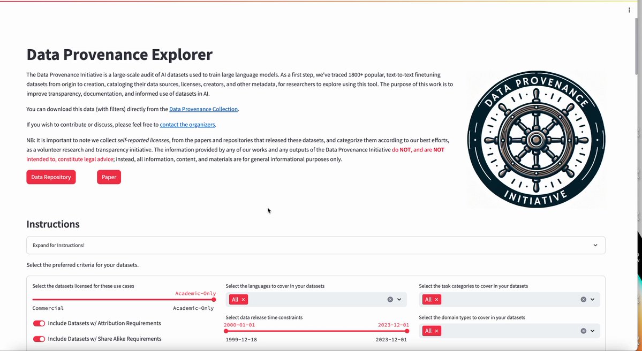Screen dimensions: 642x351
Task: Open the task categories dropdown arrow
Action: tap(593, 300)
